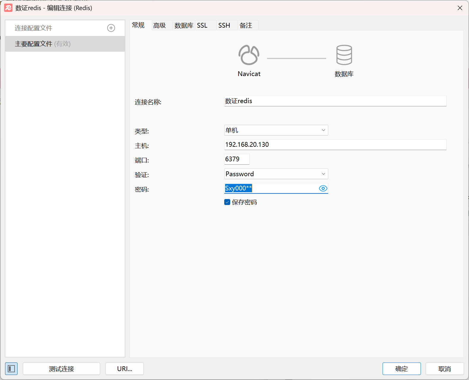Open the 类型 dropdown showing 单机
Viewport: 469px width, 380px height.
276,130
